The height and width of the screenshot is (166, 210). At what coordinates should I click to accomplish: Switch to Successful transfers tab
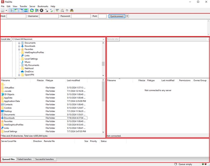(44, 159)
